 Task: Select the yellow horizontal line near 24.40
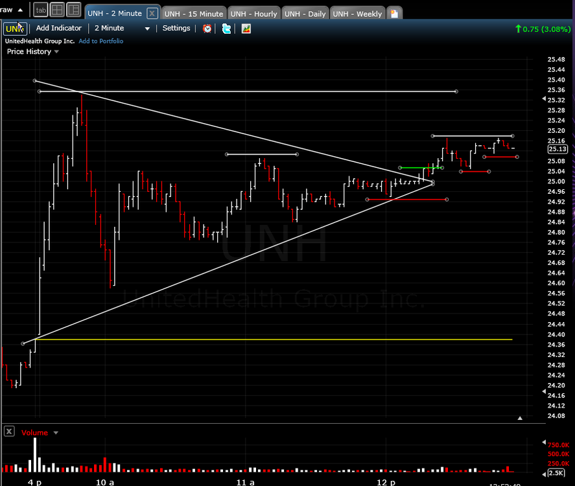pyautogui.click(x=274, y=340)
